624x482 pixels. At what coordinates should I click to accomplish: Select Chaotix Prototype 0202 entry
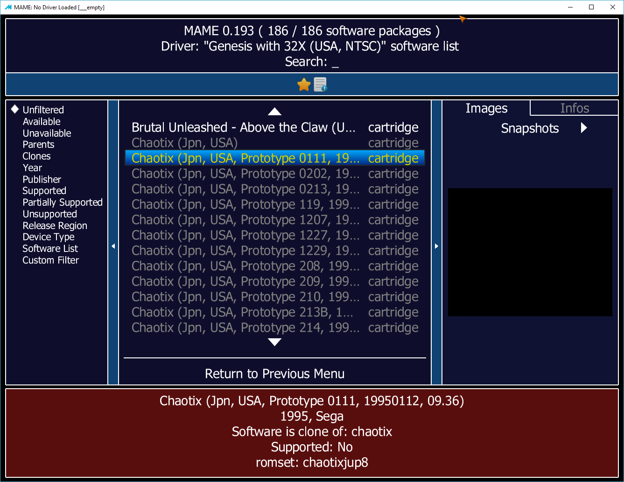tap(275, 174)
